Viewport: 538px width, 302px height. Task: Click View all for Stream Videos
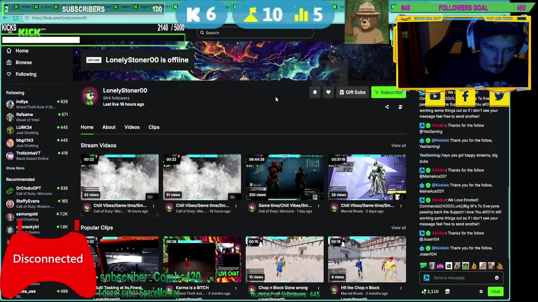pyautogui.click(x=398, y=146)
